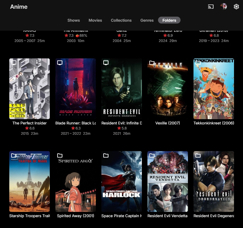Open the Space Pirate Captain Harlock poster
Viewport: 243px width, 228px height.
(x=121, y=182)
